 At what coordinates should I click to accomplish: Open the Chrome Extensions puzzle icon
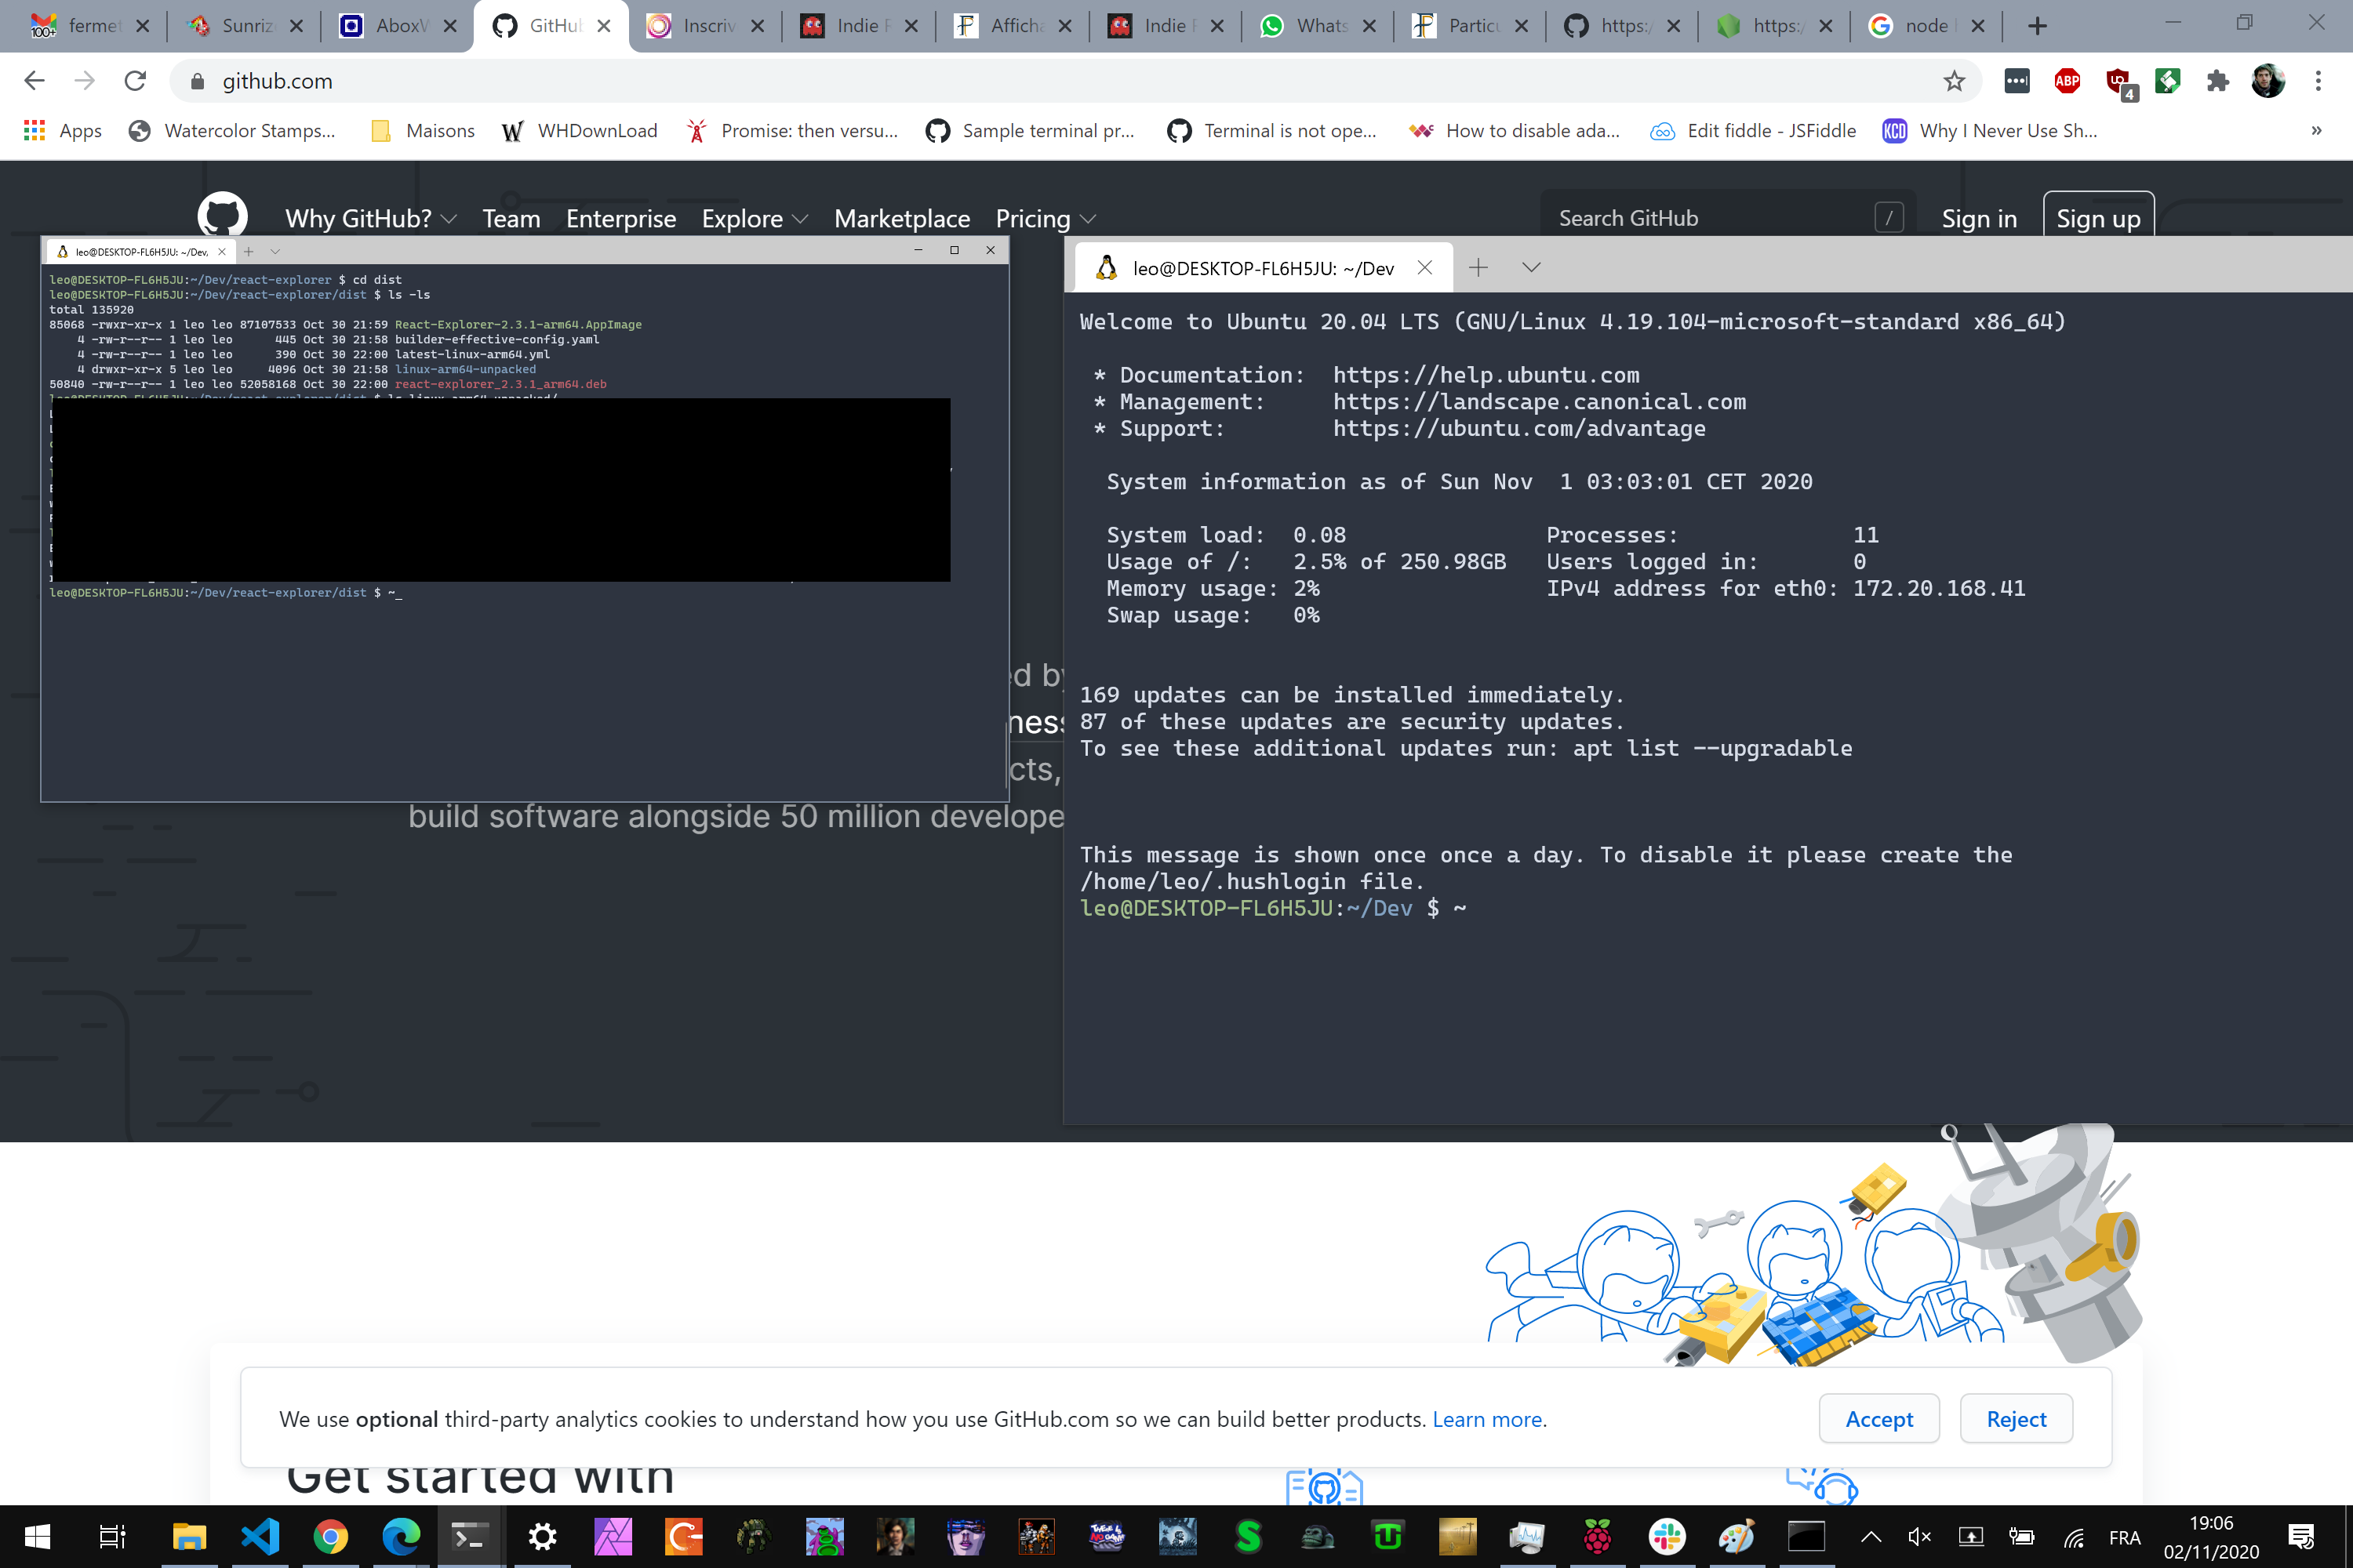tap(2217, 81)
